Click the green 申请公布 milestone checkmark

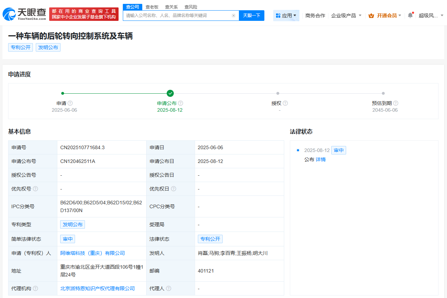tap(170, 93)
